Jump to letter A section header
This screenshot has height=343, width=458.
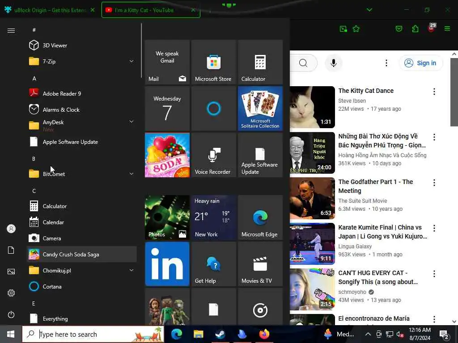tap(34, 79)
